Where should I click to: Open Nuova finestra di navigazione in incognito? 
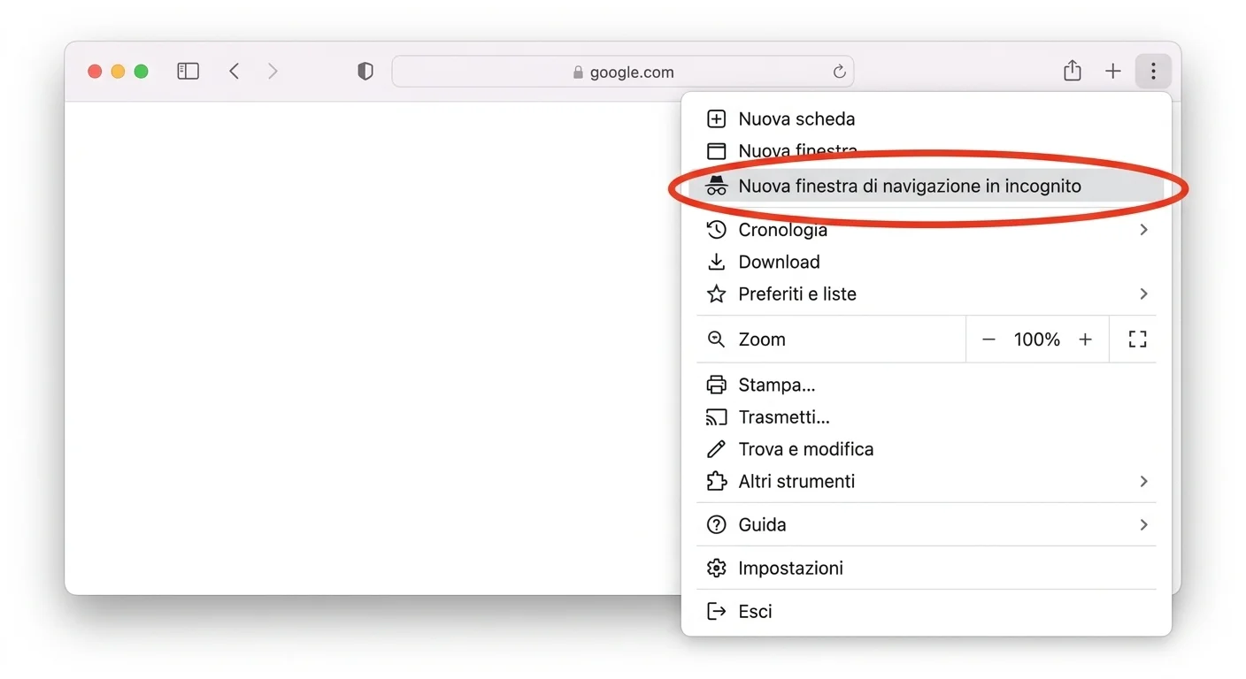click(x=926, y=187)
